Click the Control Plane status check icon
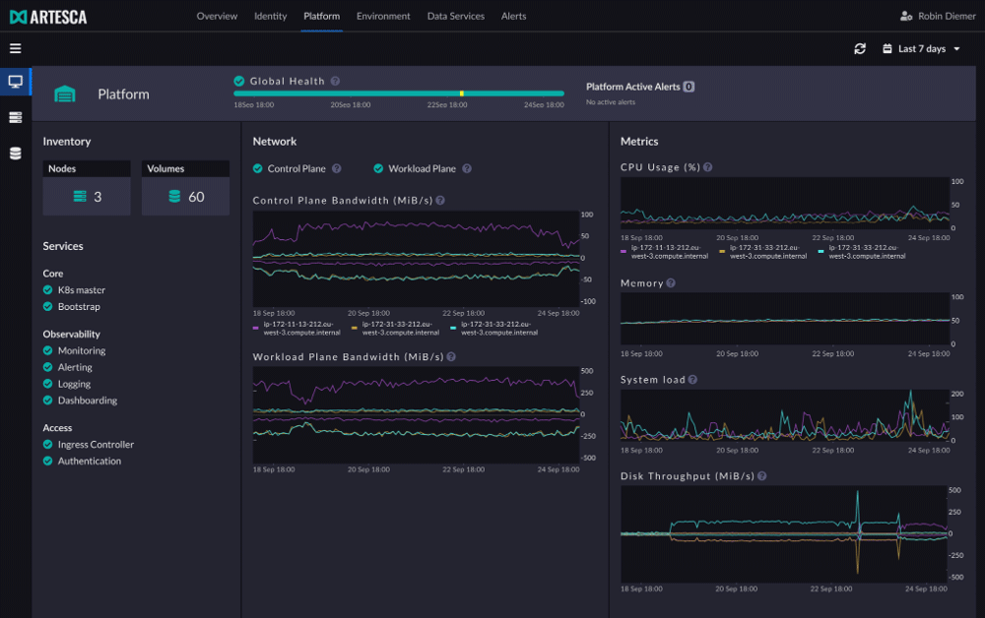The image size is (985, 618). (x=257, y=168)
